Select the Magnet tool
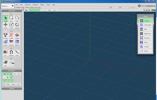157x100 pixels. (x=11, y=53)
